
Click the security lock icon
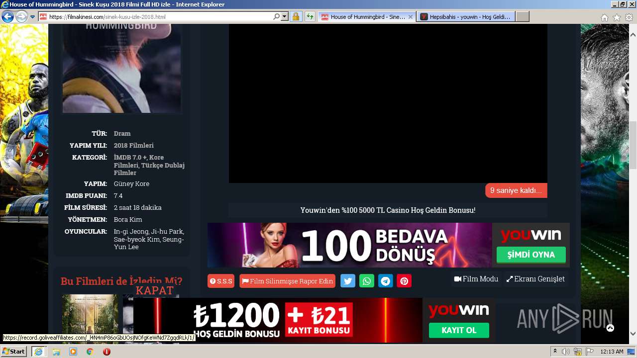[x=296, y=16]
